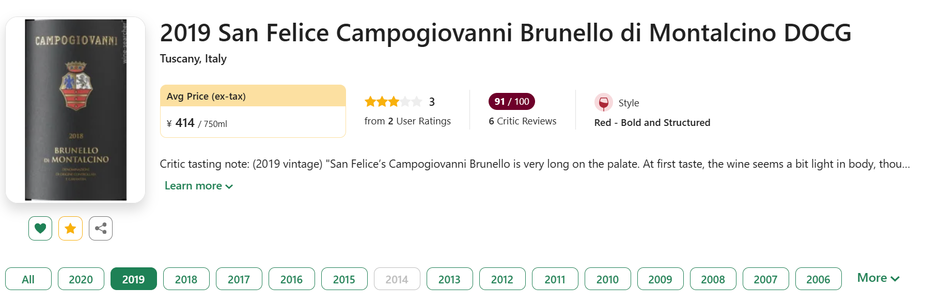941x304 pixels.
Task: Click the heart favorite icon
Action: click(x=40, y=228)
